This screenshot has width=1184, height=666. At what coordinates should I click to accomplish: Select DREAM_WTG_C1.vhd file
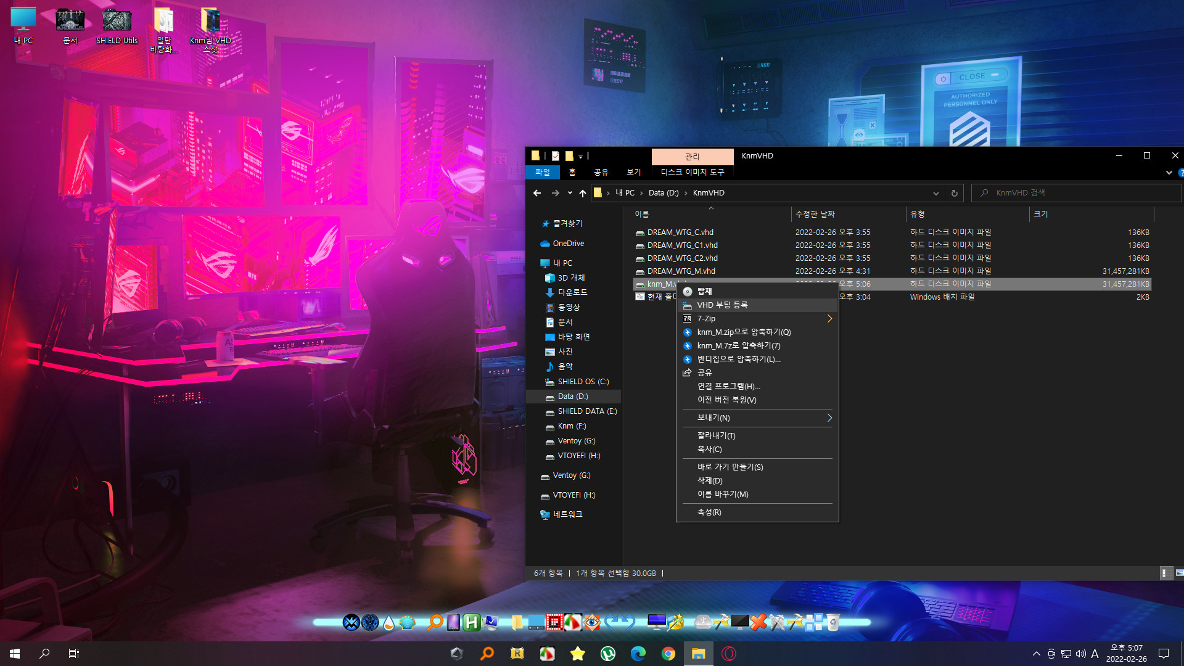892,245
